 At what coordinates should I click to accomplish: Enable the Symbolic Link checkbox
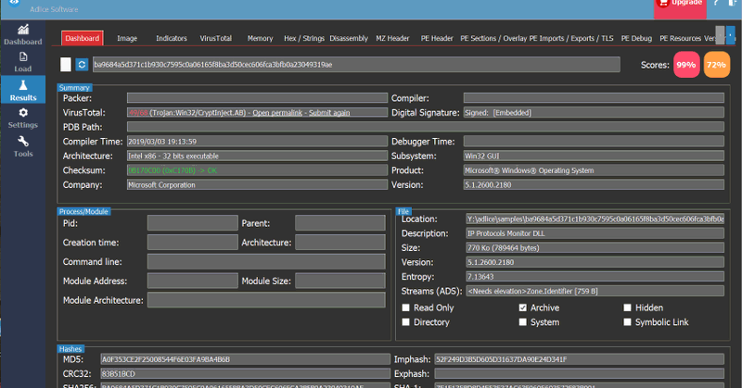[628, 322]
